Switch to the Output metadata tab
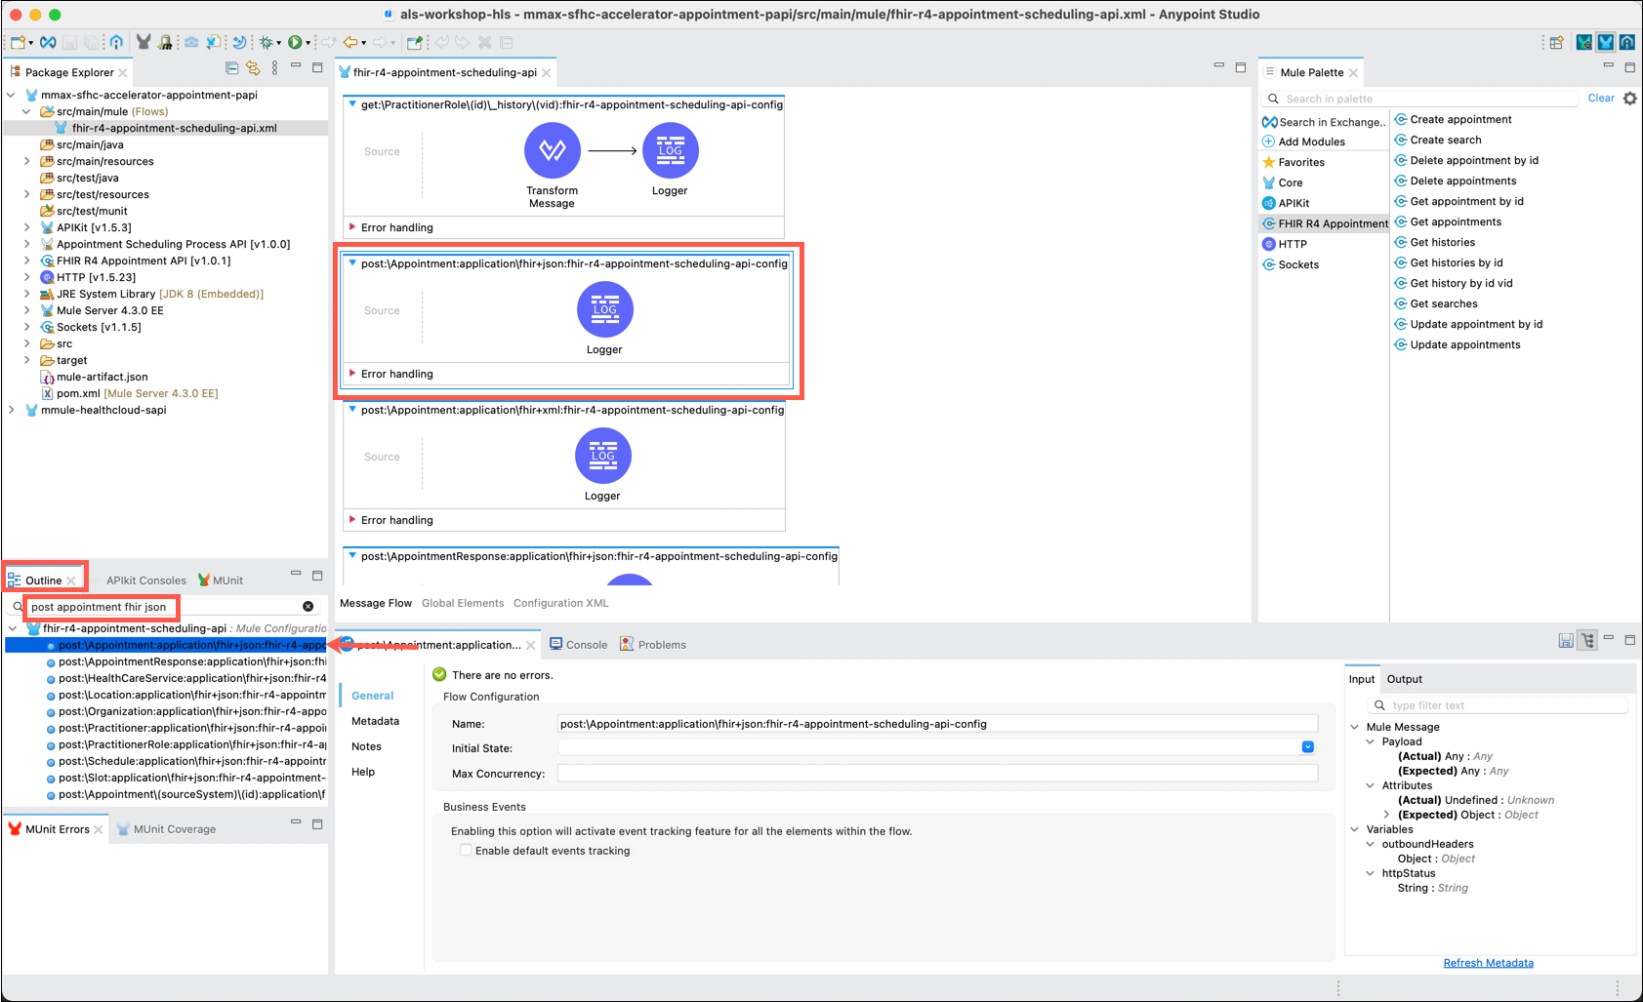Image resolution: width=1643 pixels, height=1002 pixels. pyautogui.click(x=1405, y=679)
